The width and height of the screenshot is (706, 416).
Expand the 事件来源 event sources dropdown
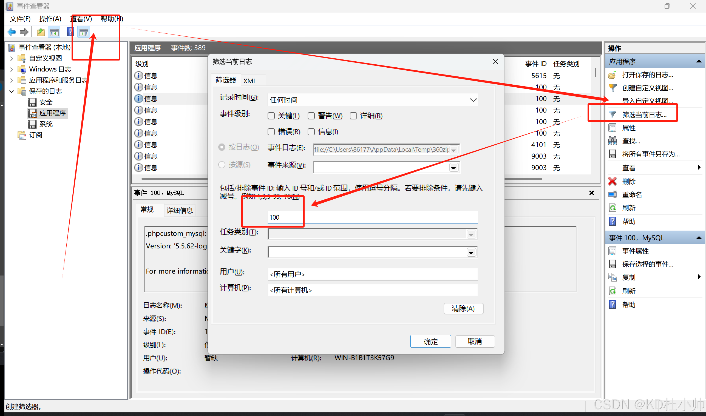(453, 168)
